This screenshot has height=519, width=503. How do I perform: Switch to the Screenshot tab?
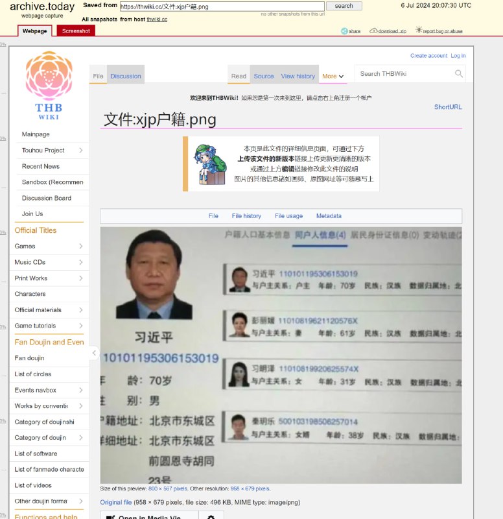pos(76,30)
